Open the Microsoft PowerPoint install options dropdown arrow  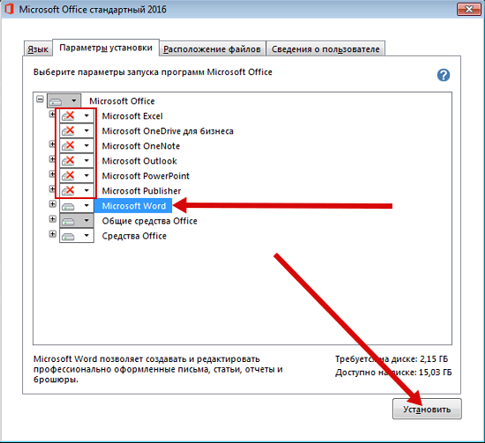point(86,175)
